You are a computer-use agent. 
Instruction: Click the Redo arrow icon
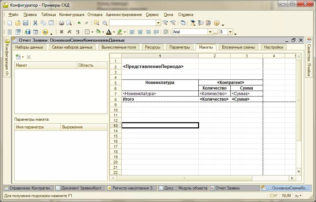(87, 23)
